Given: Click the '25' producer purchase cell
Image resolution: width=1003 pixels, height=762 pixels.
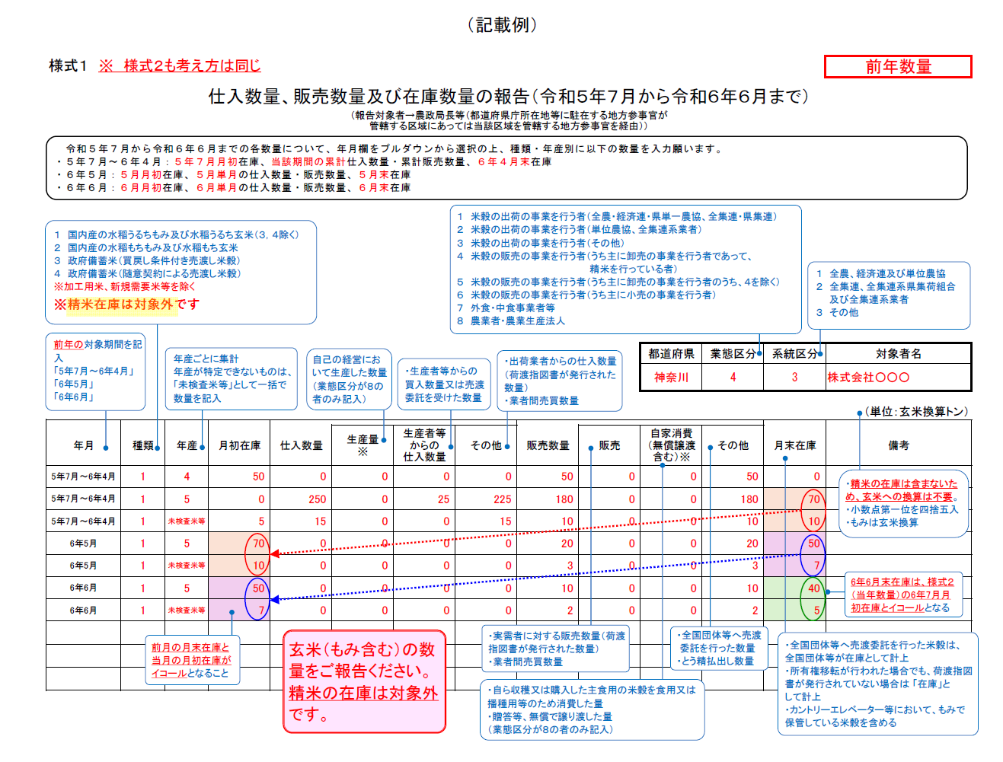Looking at the screenshot, I should (x=424, y=499).
